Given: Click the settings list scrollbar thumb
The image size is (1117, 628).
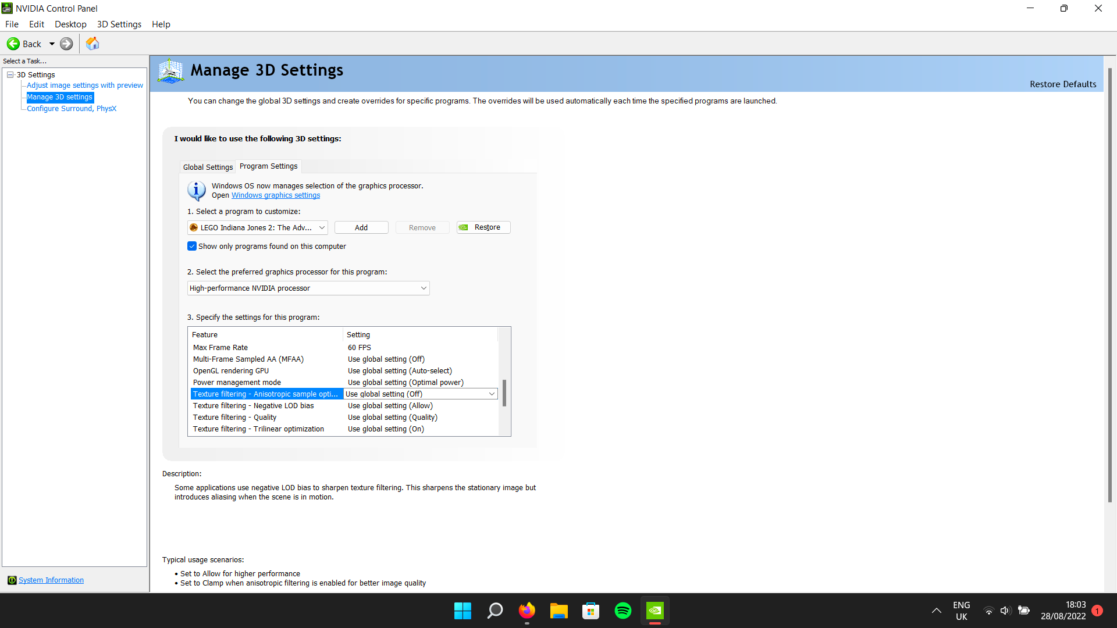Looking at the screenshot, I should pos(504,394).
